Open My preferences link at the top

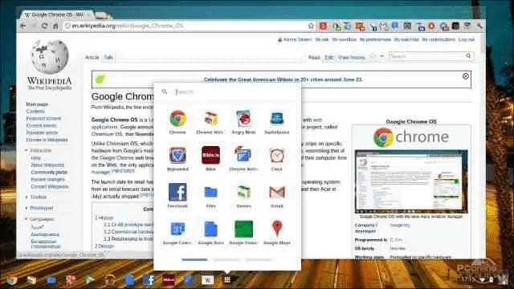[x=375, y=39]
